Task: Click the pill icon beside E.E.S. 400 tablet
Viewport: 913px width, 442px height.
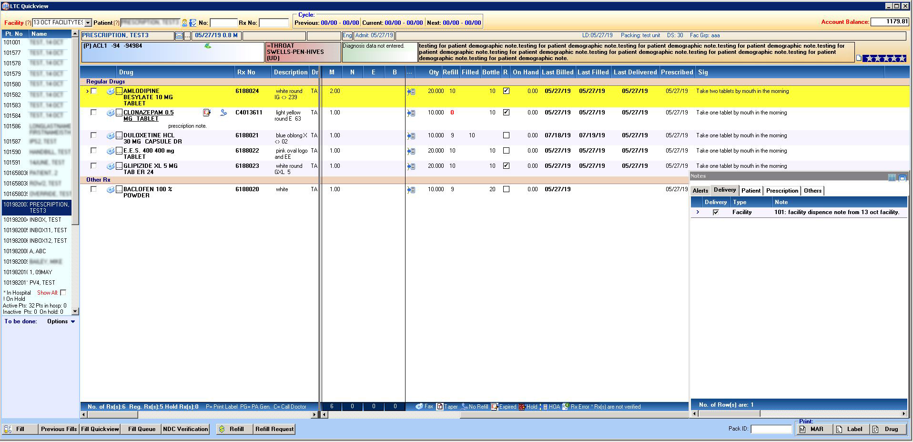Action: click(x=110, y=151)
